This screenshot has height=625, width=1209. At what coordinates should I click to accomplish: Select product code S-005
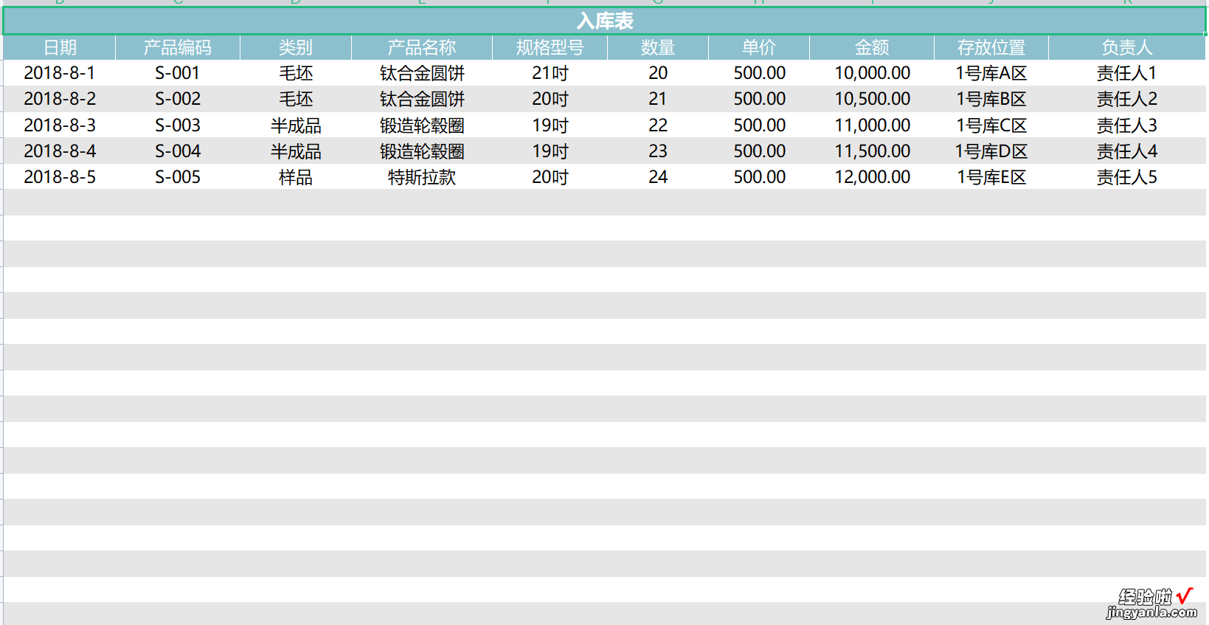(178, 176)
